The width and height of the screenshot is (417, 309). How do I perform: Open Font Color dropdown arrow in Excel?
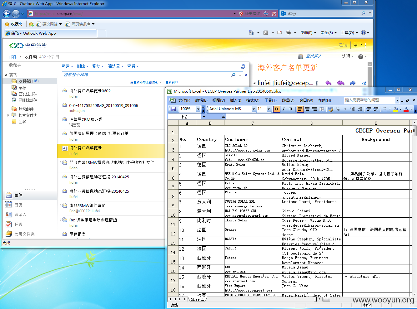tap(411, 109)
